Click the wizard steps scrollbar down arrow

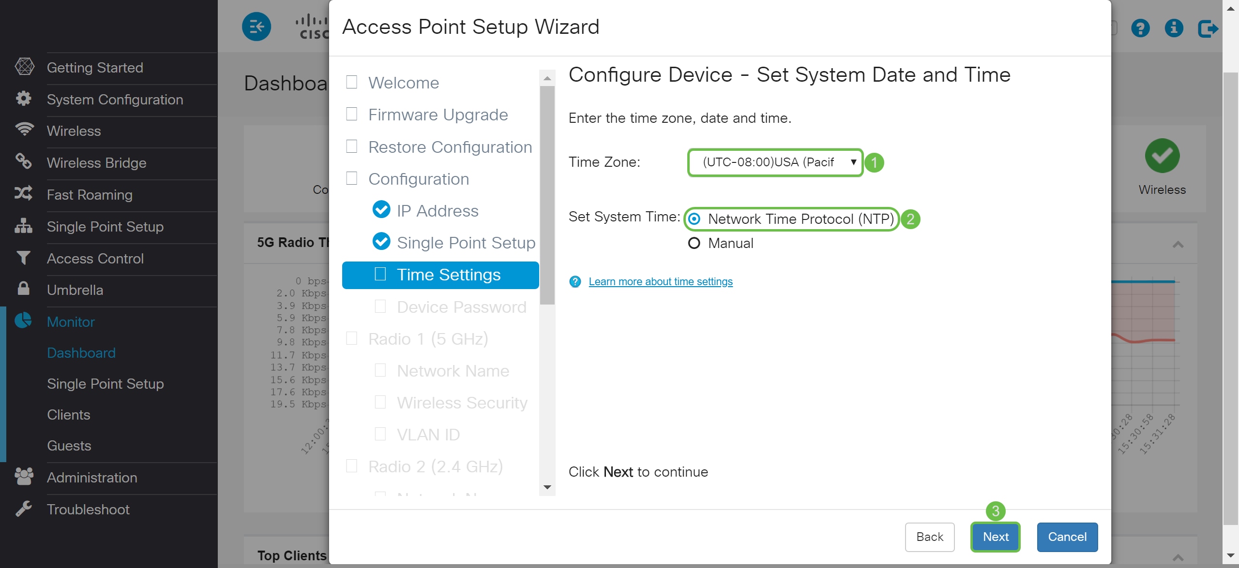click(x=547, y=487)
